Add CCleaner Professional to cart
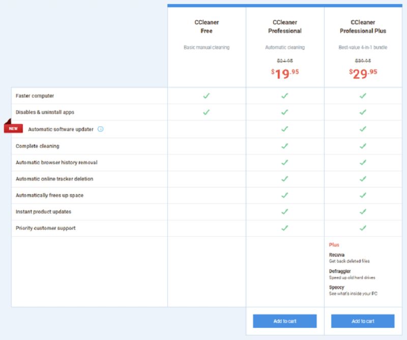 point(284,321)
